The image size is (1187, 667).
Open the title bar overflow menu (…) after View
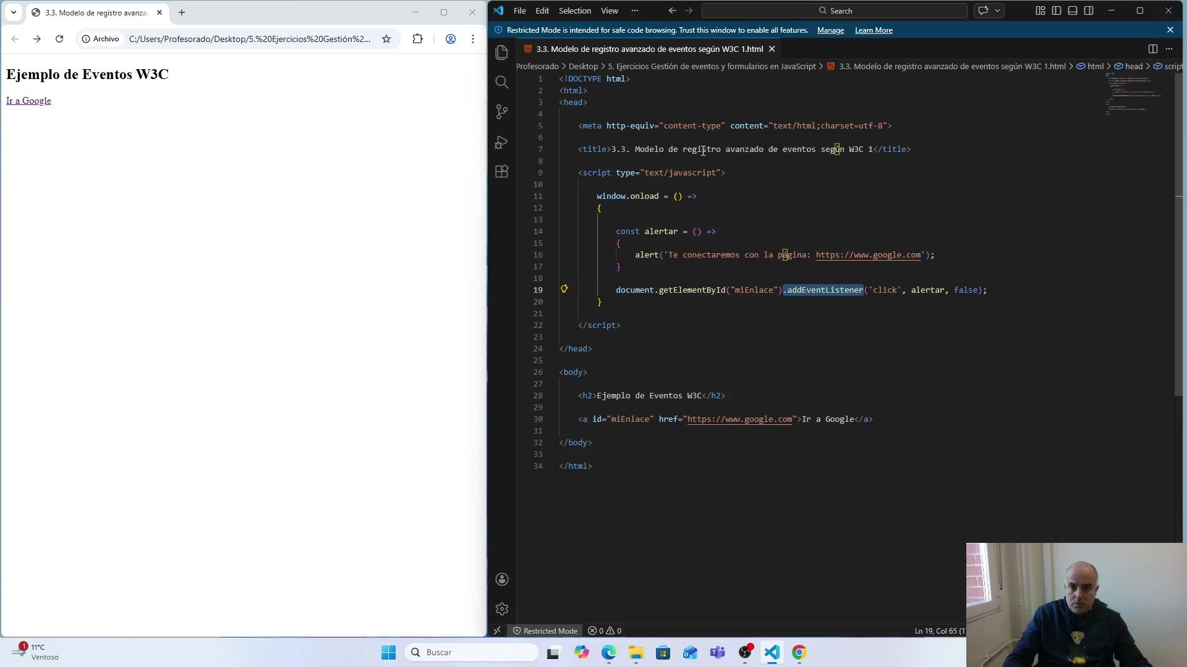pyautogui.click(x=634, y=10)
